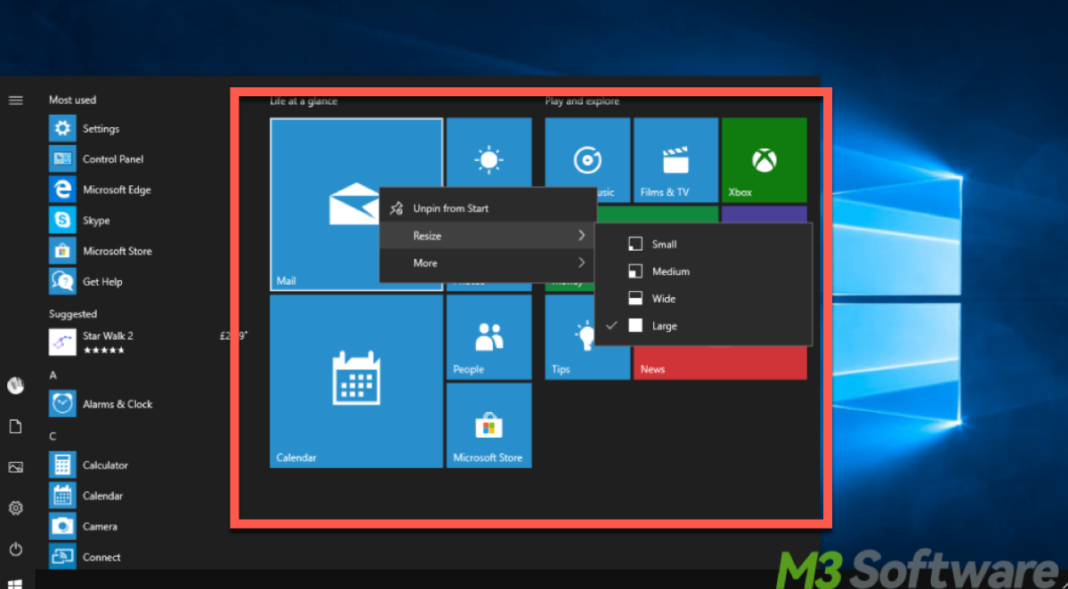Open Microsoft Store in the Most used list
Viewport: 1068px width, 589px height.
(101, 251)
